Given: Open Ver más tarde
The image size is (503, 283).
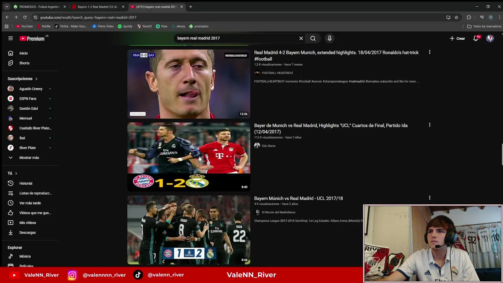Looking at the screenshot, I should coord(29,203).
